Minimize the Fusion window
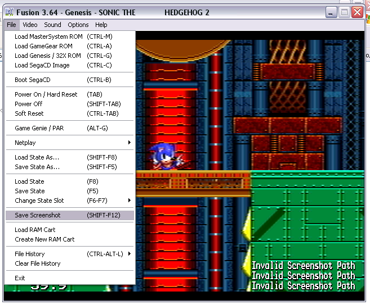 pos(331,12)
